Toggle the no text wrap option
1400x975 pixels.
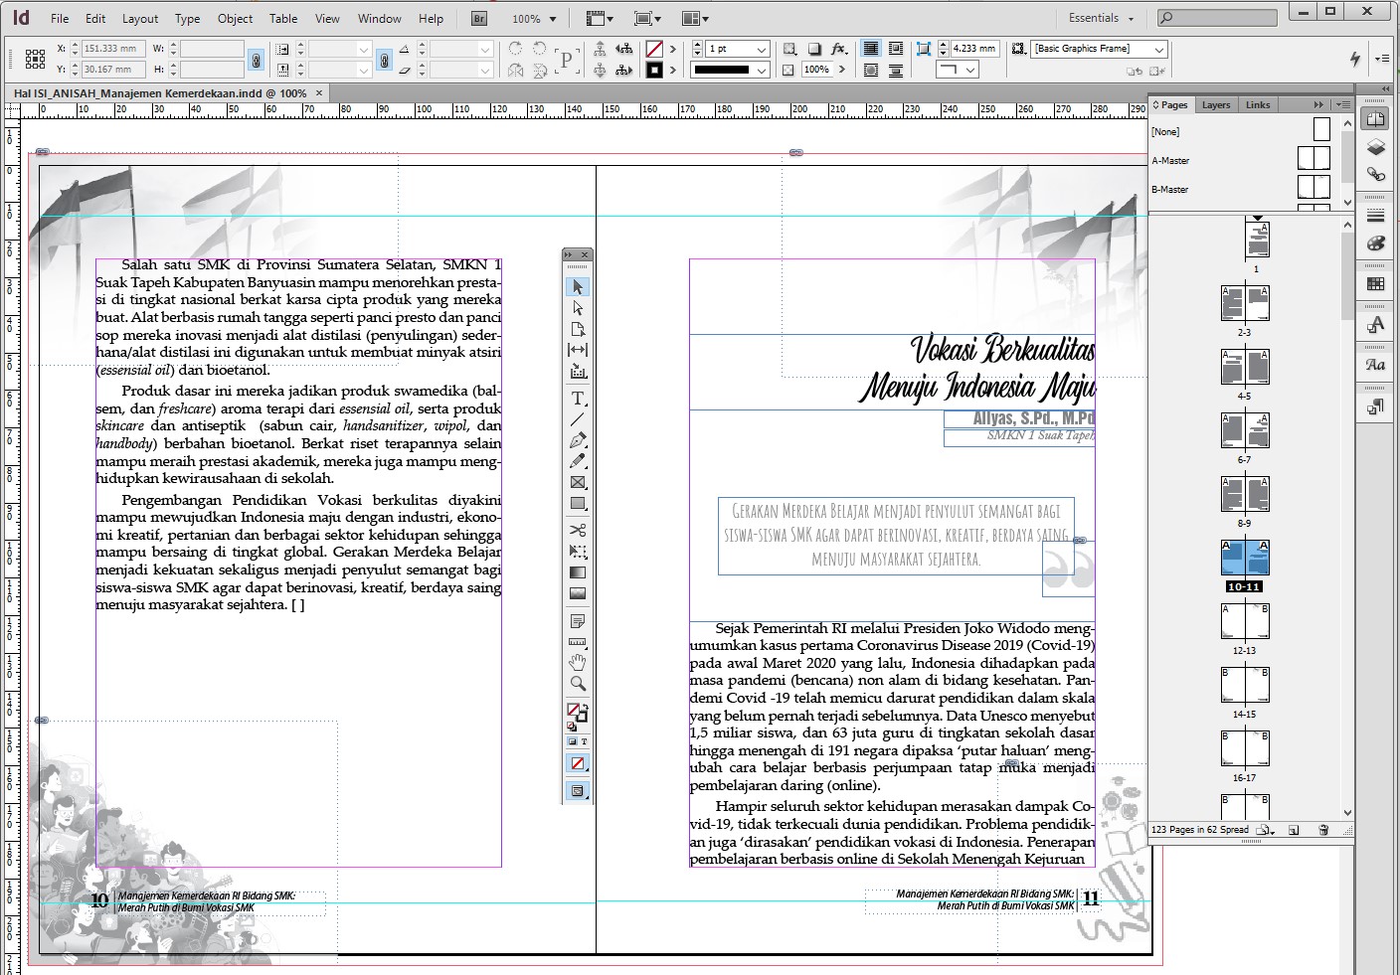871,49
